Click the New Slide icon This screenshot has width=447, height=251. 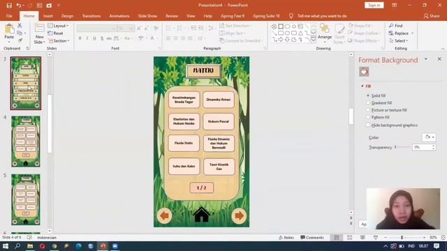[39, 29]
